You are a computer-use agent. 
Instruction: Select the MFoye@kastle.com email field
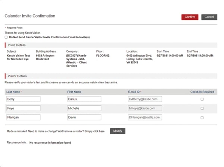pos(144,108)
